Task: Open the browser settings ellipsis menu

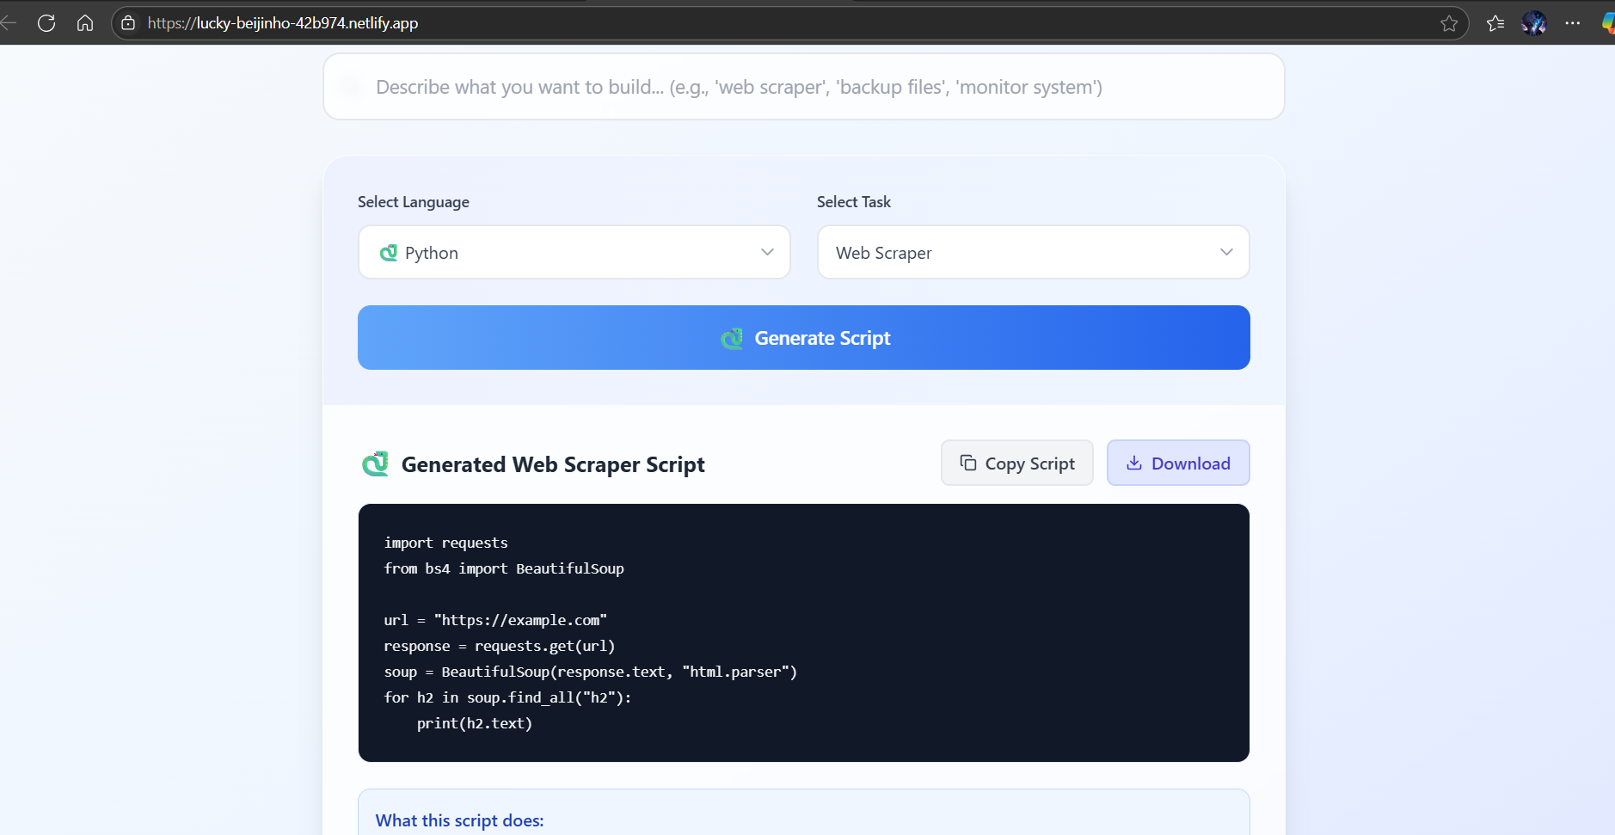Action: [x=1573, y=23]
